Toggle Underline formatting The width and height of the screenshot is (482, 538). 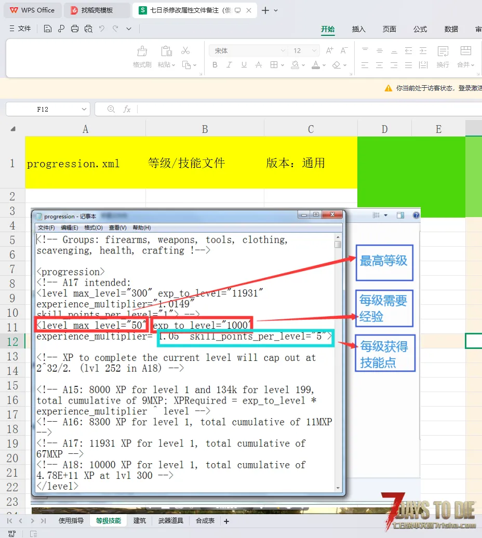pos(244,65)
